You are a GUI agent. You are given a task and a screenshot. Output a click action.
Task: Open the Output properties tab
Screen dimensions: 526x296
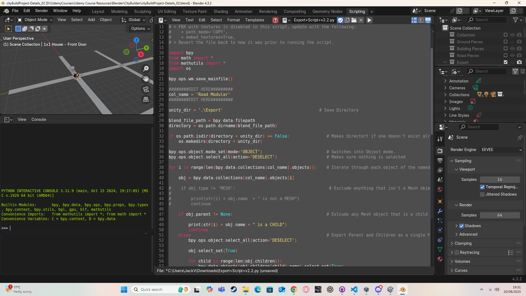440,160
